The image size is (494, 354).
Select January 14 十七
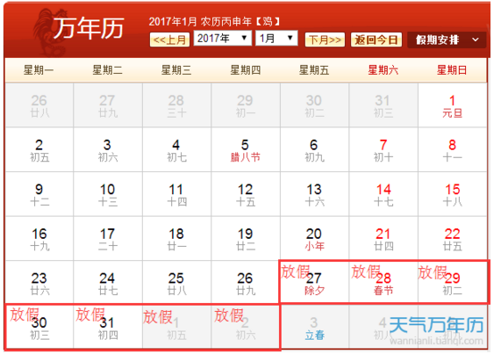coord(383,194)
